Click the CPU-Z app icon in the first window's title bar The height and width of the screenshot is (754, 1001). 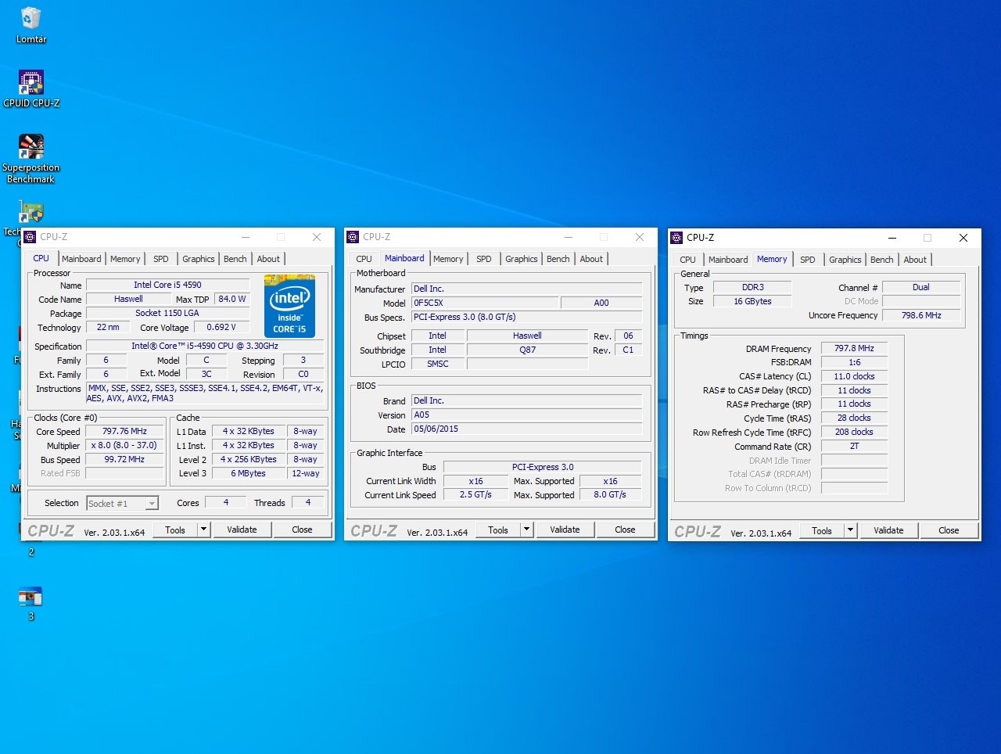coord(30,237)
